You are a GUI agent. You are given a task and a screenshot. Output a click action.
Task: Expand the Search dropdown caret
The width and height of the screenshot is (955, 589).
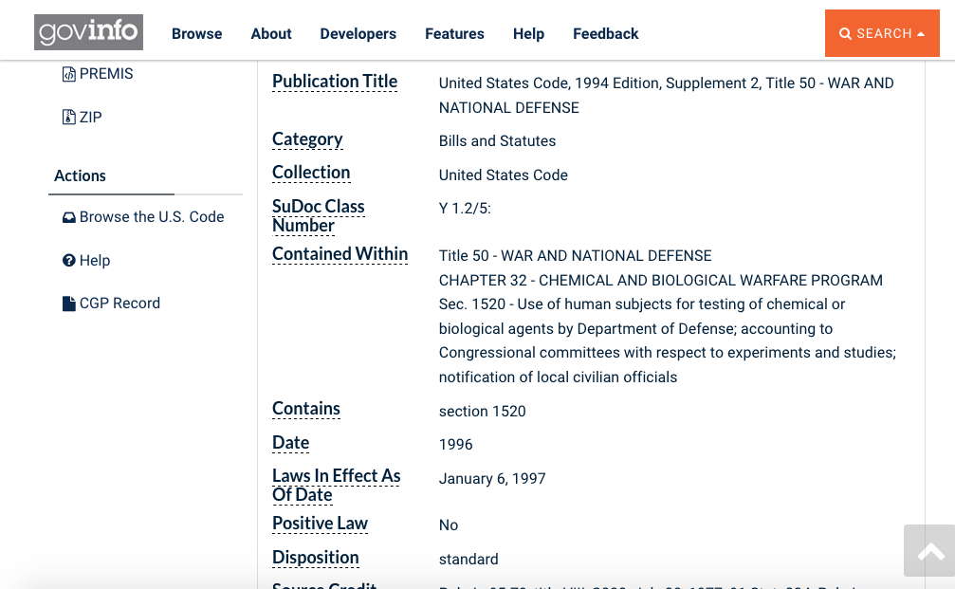pos(921,34)
